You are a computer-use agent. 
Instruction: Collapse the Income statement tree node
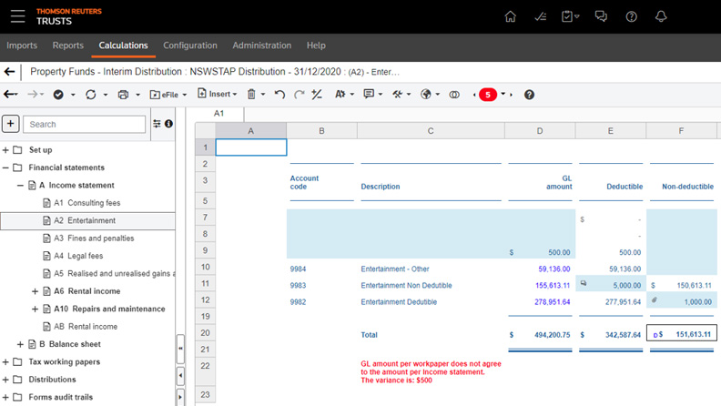point(21,185)
